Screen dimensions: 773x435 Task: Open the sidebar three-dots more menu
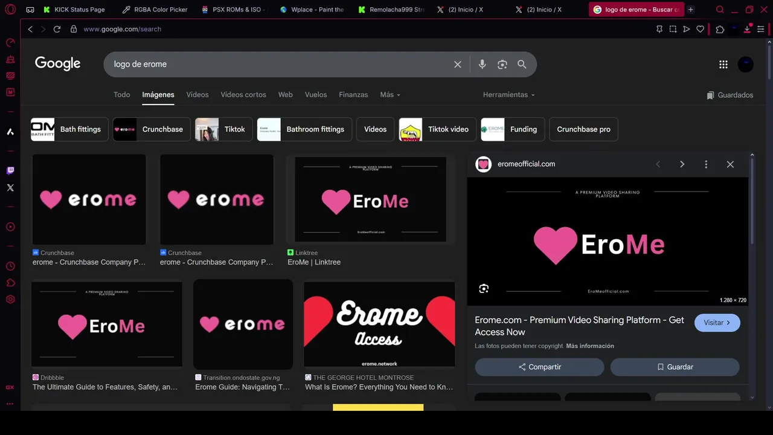(x=10, y=404)
